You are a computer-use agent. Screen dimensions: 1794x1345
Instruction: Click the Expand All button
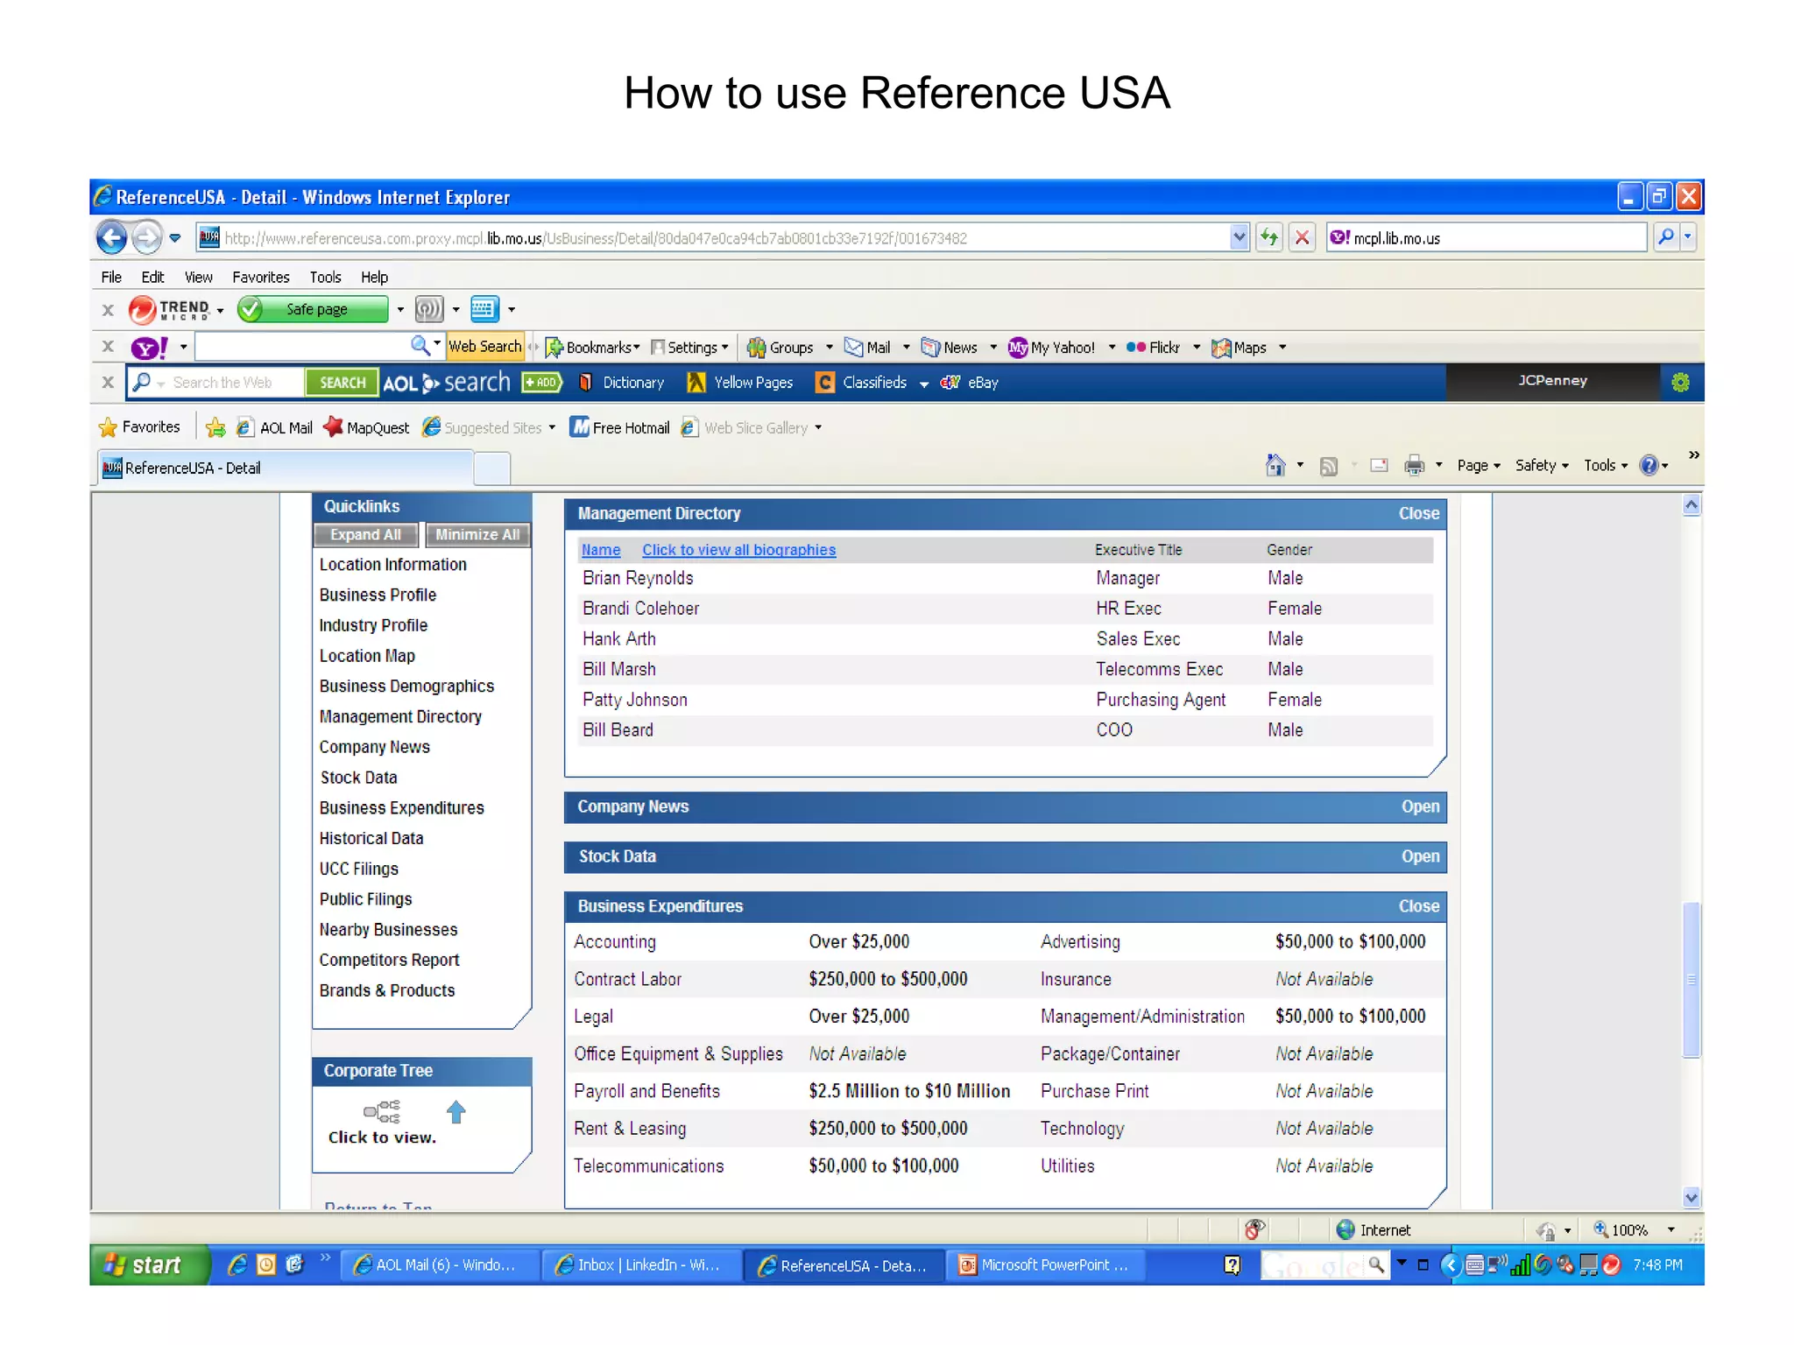[x=365, y=535]
